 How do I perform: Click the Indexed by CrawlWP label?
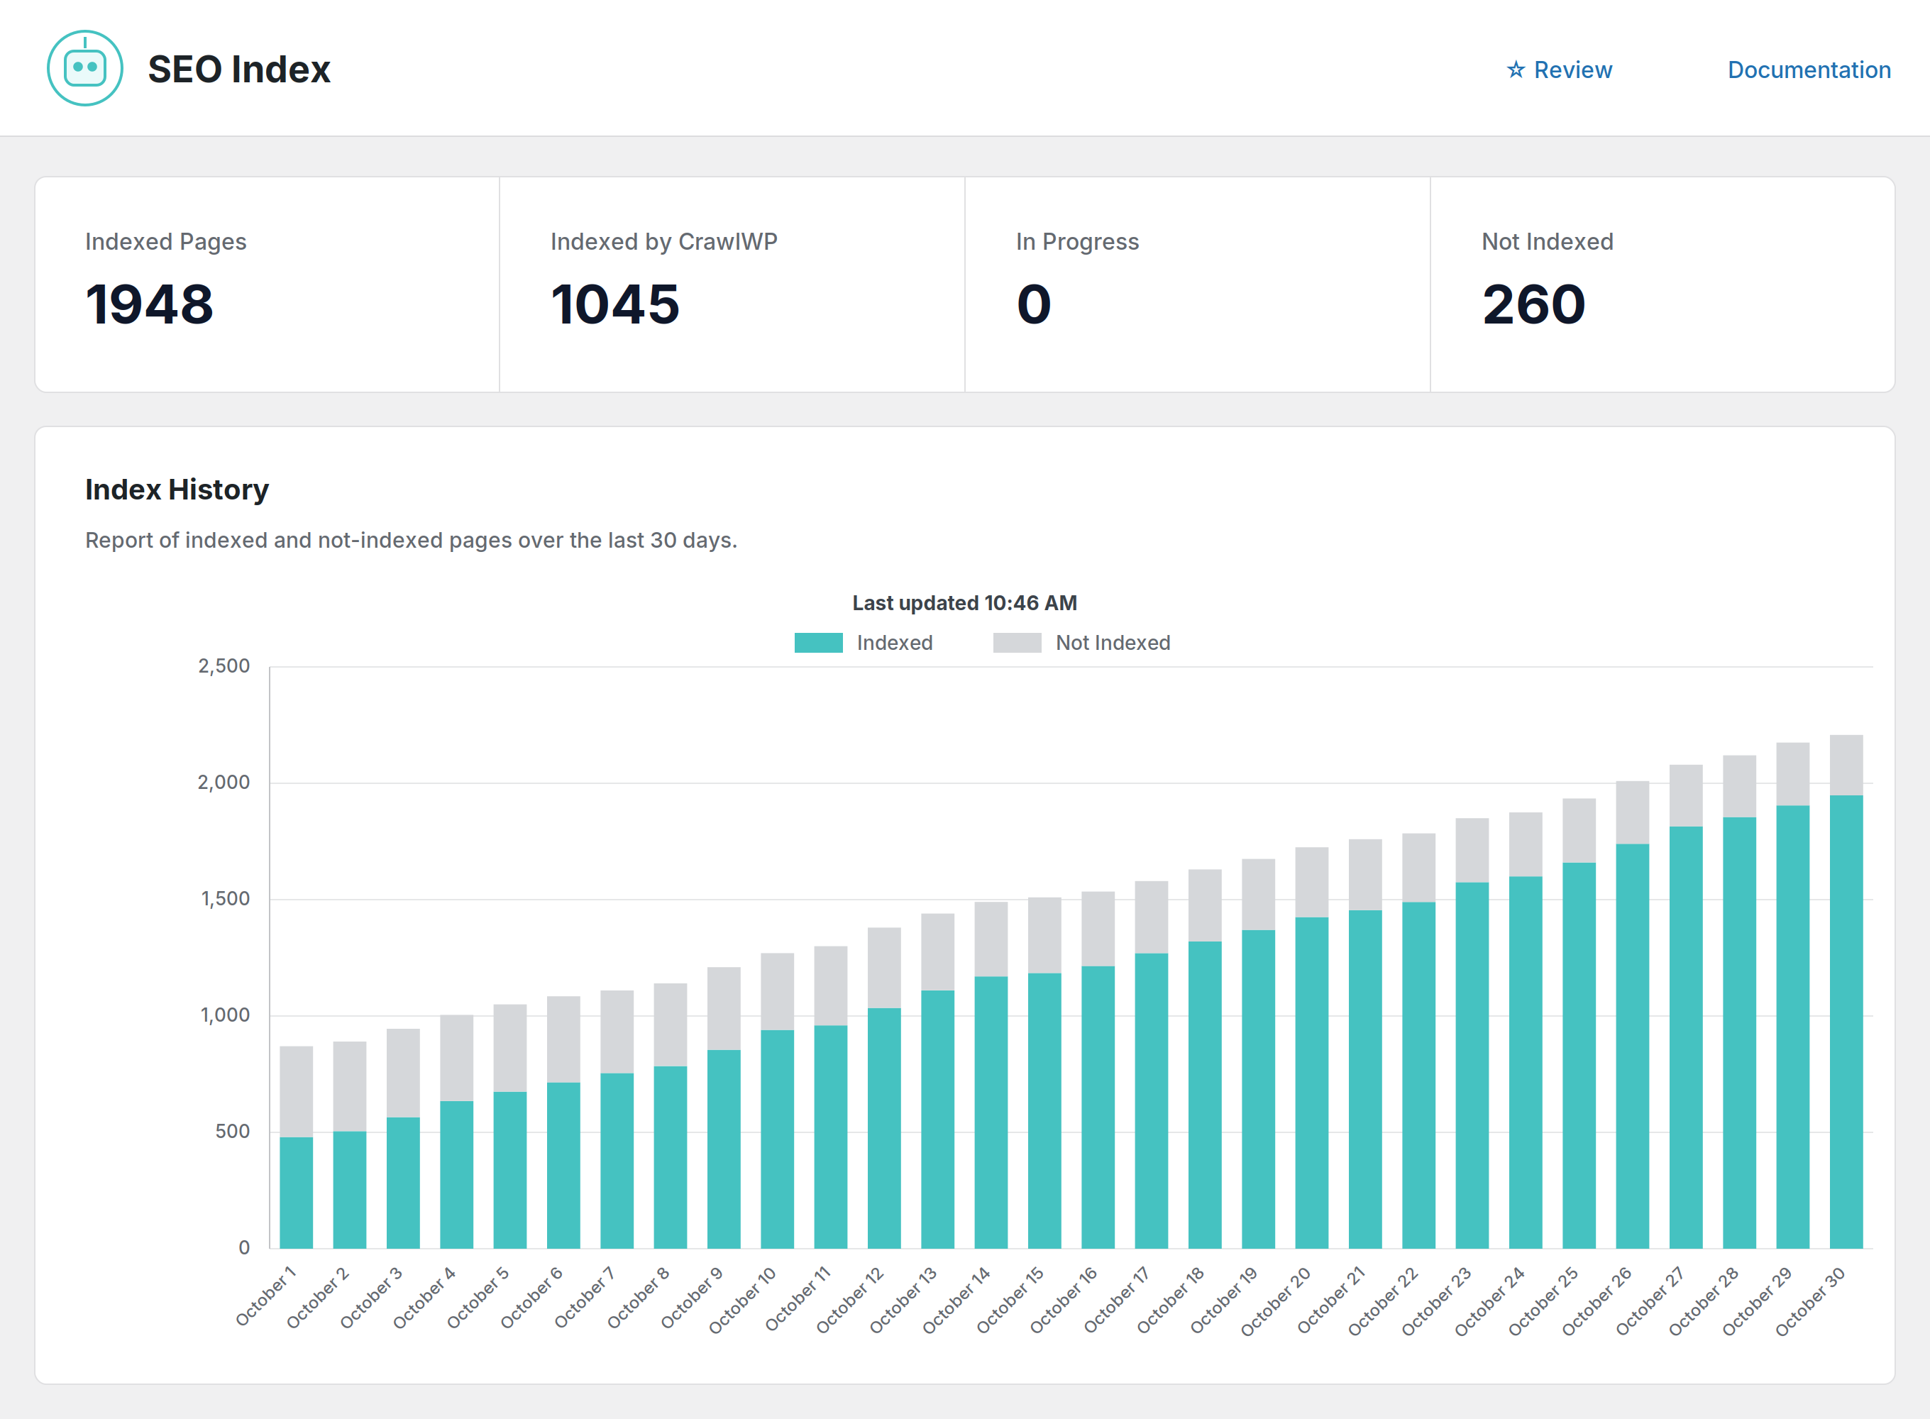664,241
